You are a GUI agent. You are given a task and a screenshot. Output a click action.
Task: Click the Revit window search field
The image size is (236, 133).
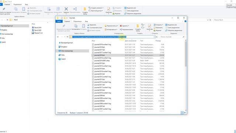[x=224, y=20]
